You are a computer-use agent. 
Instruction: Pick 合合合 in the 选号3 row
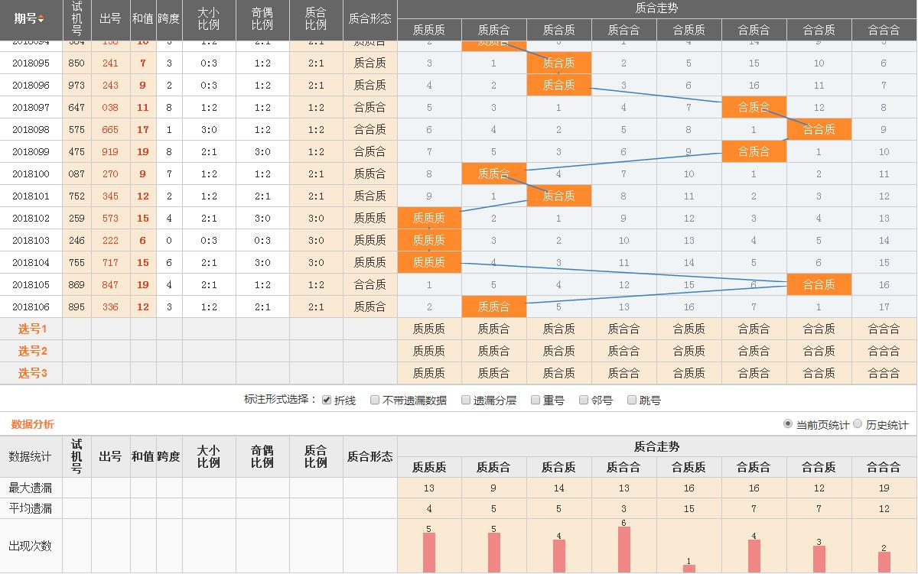(884, 374)
